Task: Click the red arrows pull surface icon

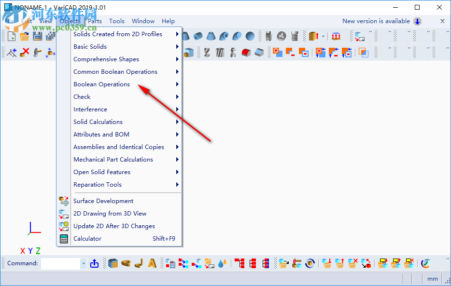Action: coord(336,36)
